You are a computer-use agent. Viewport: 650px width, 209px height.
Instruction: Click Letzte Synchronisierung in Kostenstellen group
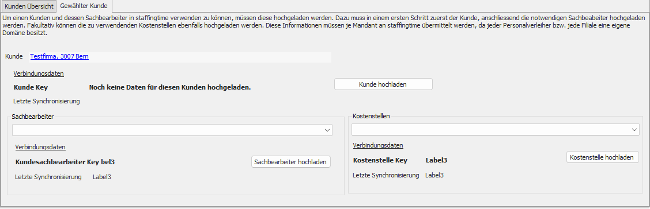386,175
